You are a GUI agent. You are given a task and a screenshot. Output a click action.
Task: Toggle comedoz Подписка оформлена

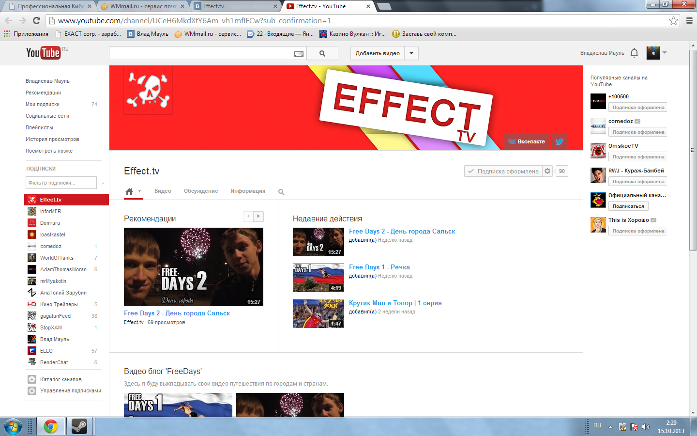click(638, 132)
